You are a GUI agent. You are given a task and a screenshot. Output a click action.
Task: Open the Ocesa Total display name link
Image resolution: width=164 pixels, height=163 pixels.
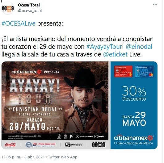29,5
